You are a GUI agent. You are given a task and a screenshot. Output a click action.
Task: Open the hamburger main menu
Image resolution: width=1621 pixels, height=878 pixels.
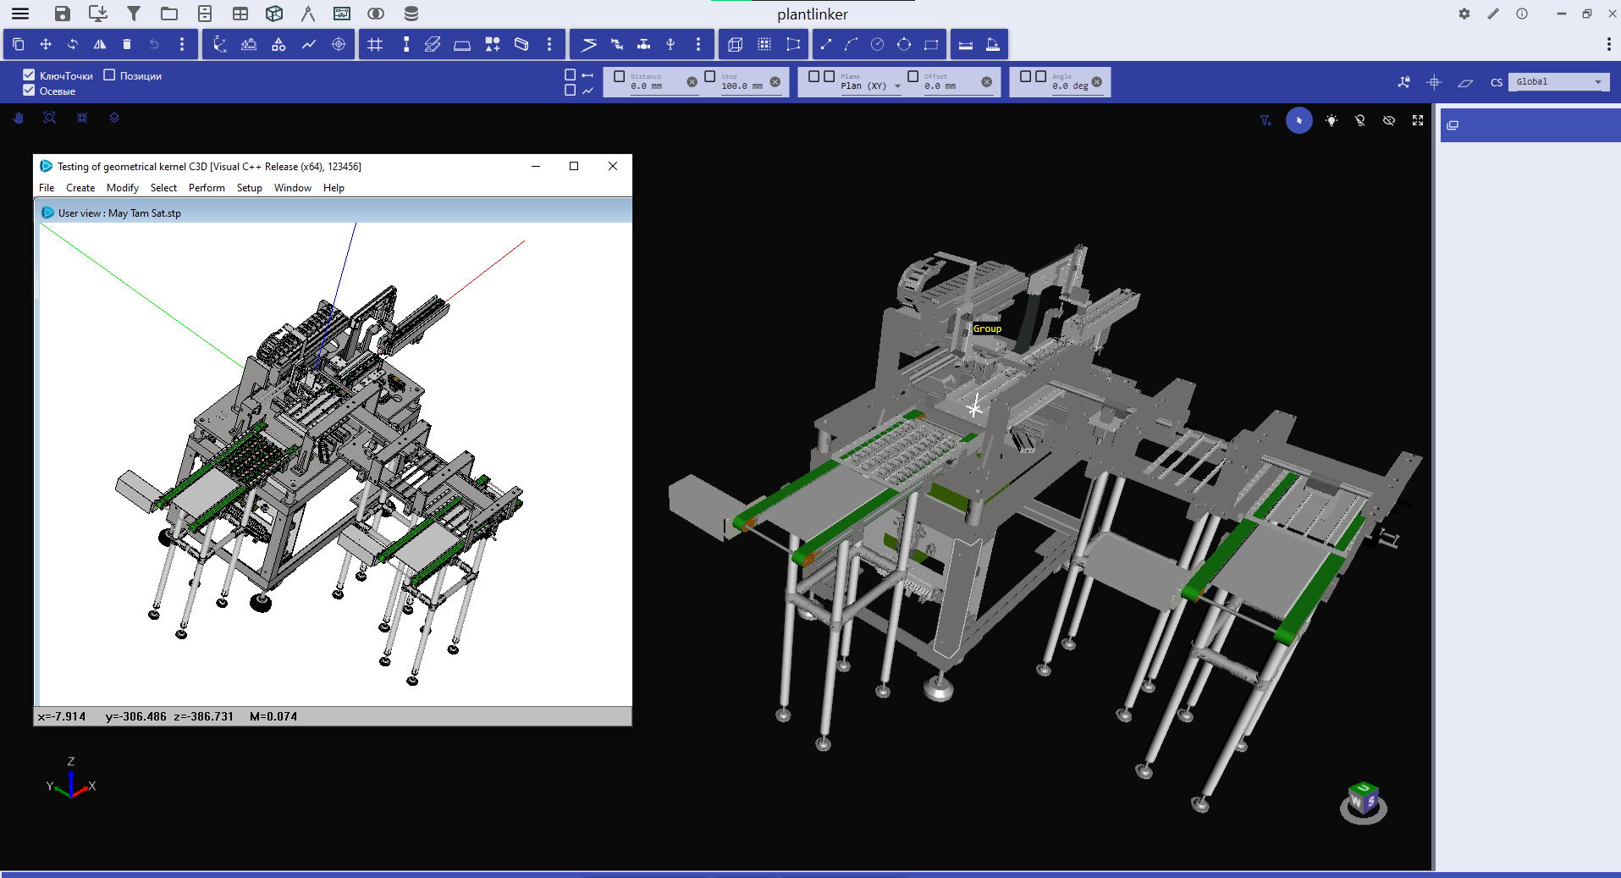click(x=19, y=14)
